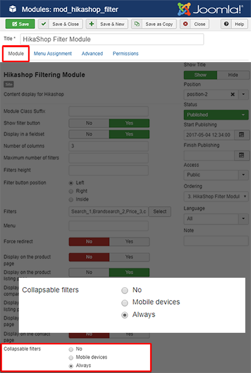Clear position-2 using the X icon
The height and width of the screenshot is (373, 251).
click(233, 95)
